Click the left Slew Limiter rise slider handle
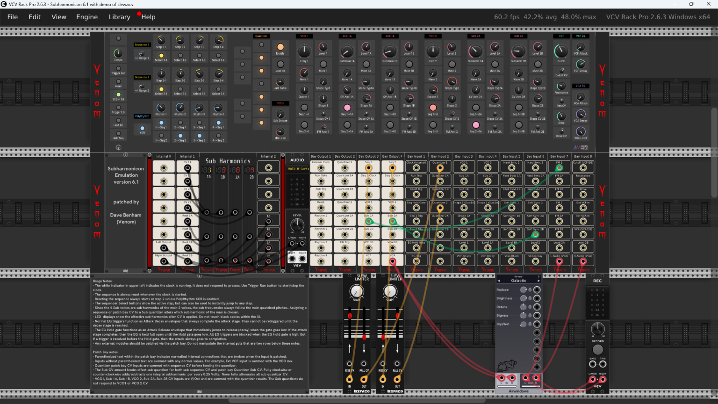The width and height of the screenshot is (718, 404). pyautogui.click(x=350, y=316)
